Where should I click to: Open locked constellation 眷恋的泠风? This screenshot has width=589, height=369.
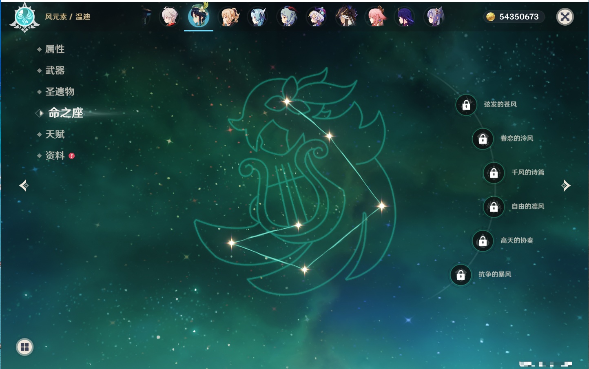[x=483, y=139]
